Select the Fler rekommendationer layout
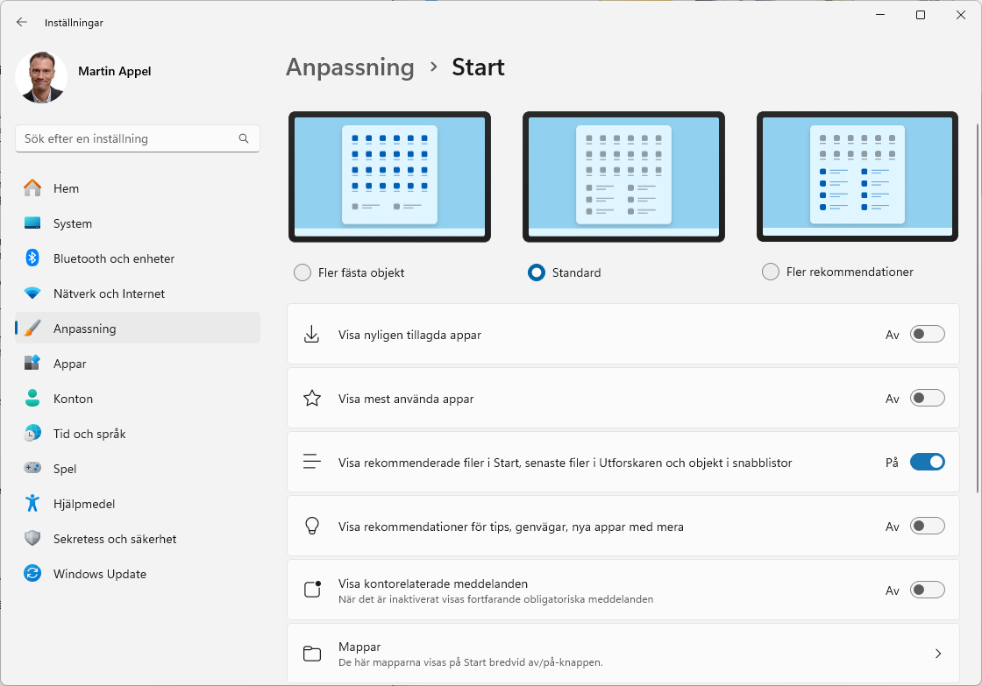Image resolution: width=982 pixels, height=686 pixels. (x=768, y=272)
